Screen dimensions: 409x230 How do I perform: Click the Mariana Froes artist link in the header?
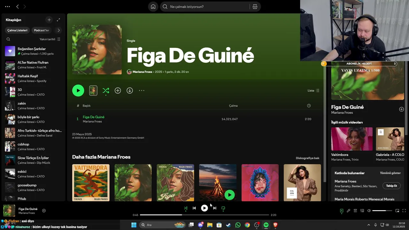tap(142, 72)
